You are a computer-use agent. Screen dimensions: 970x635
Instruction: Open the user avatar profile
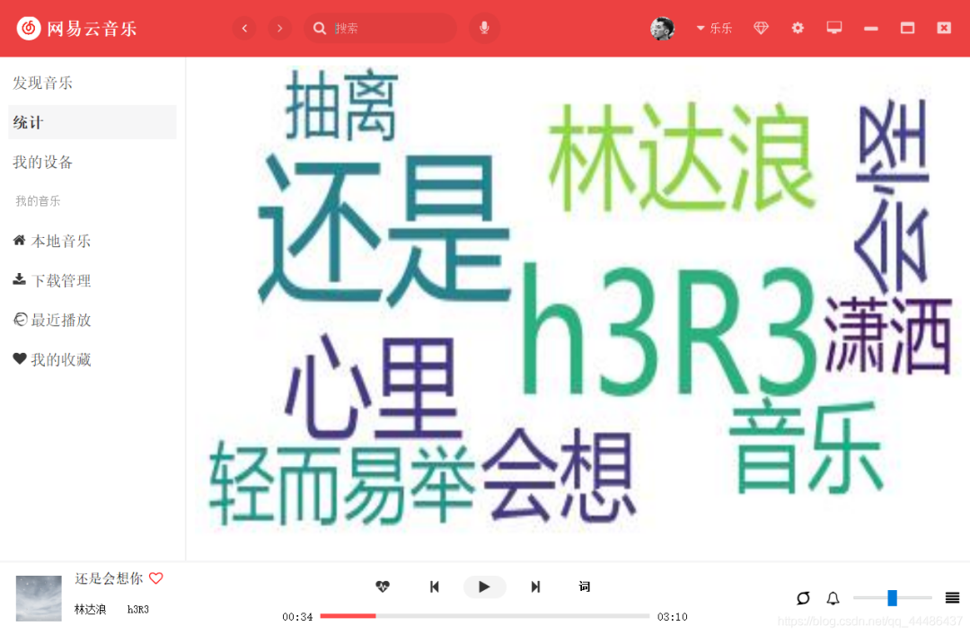662,28
